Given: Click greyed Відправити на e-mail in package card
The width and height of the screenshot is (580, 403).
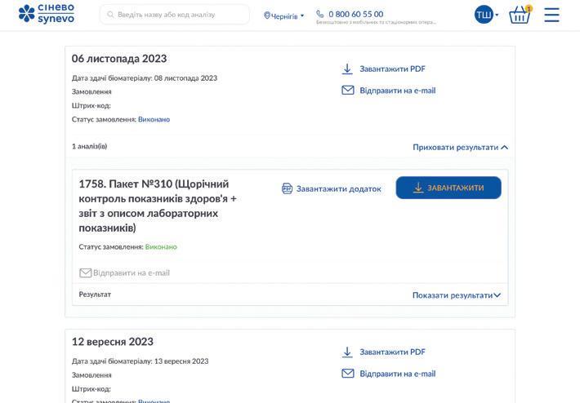Looking at the screenshot, I should 131,272.
